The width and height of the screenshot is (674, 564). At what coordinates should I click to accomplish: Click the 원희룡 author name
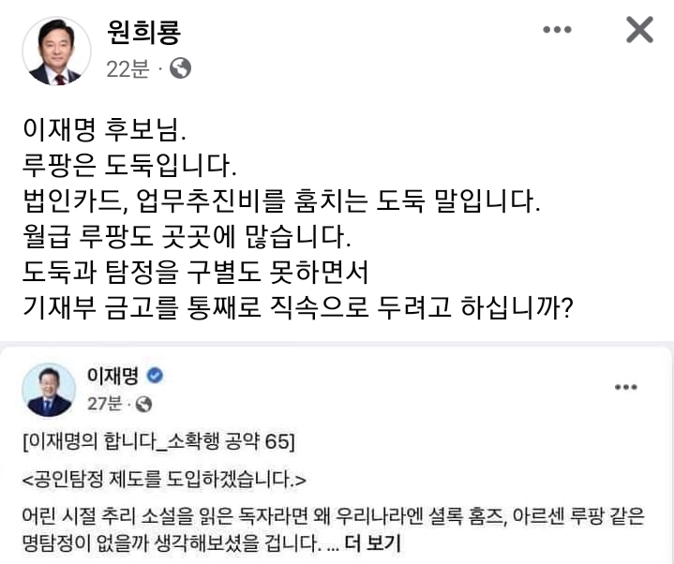tap(143, 32)
